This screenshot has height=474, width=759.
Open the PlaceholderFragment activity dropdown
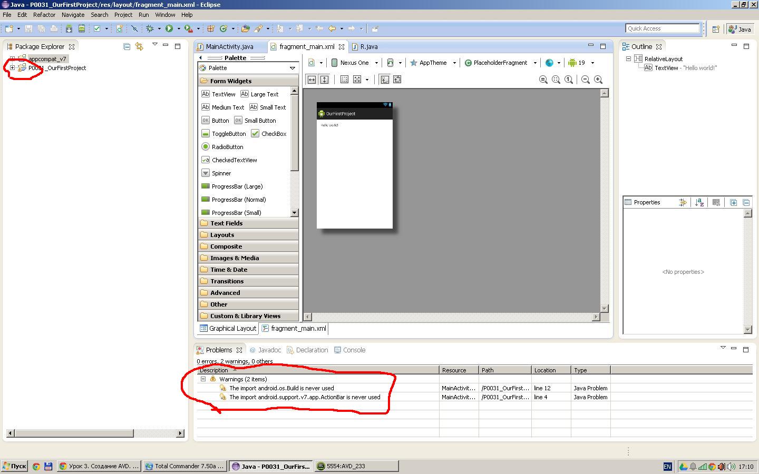click(501, 63)
